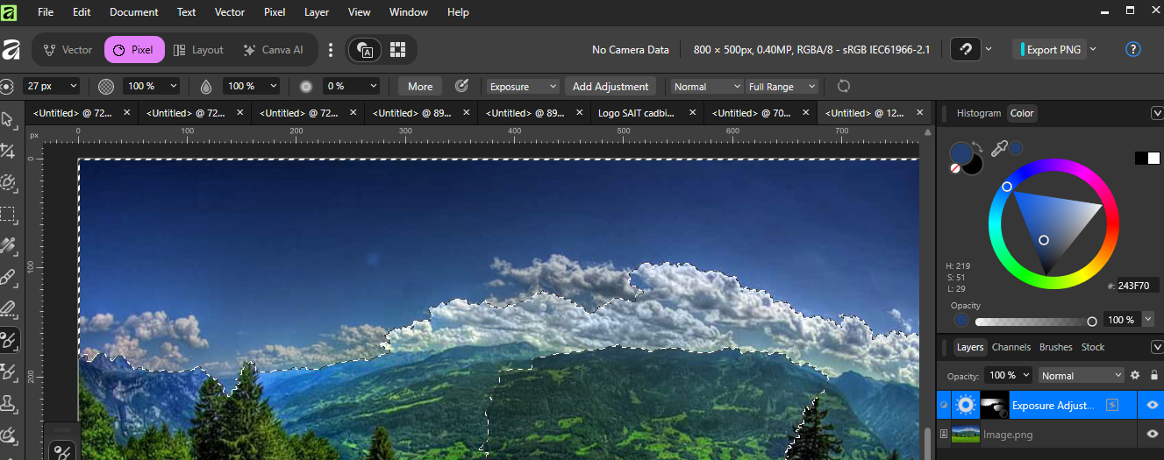1164x460 pixels.
Task: Switch to the Channels tab
Action: tap(1011, 347)
